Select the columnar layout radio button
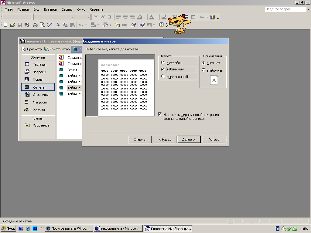This screenshot has width=311, height=233. (163, 63)
